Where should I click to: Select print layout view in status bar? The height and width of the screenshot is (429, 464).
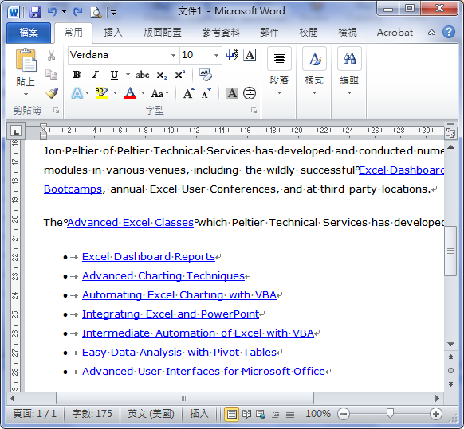pyautogui.click(x=231, y=414)
